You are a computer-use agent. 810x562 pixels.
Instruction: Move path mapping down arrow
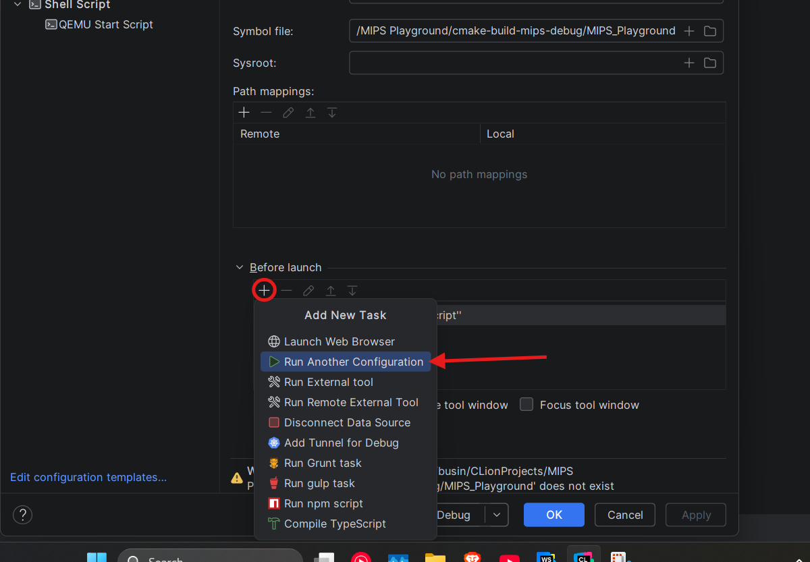(x=332, y=113)
